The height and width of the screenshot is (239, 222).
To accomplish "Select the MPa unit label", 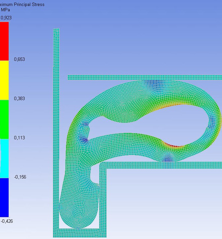I will 5,10.
